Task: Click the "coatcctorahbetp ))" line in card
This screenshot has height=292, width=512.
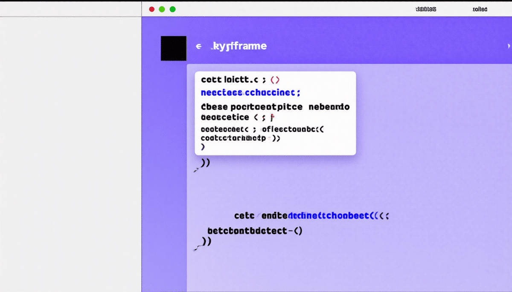Action: (240, 138)
